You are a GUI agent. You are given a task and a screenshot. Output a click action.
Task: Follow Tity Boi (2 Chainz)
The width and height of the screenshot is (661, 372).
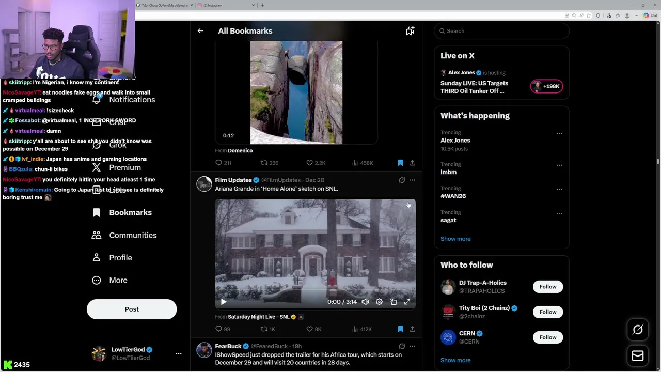click(x=548, y=312)
